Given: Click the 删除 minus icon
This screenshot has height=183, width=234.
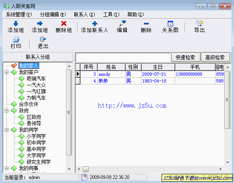Looking at the screenshot, I should (146, 24).
